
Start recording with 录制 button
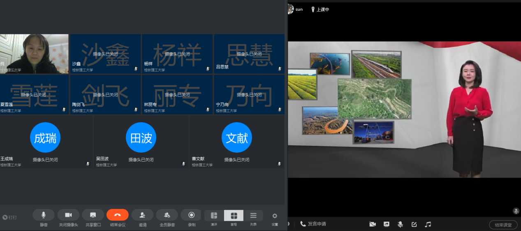(x=191, y=215)
